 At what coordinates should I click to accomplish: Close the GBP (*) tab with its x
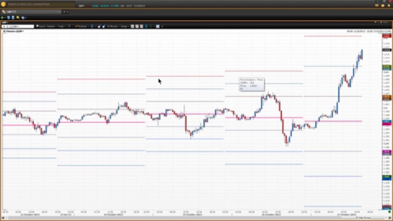[59, 12]
